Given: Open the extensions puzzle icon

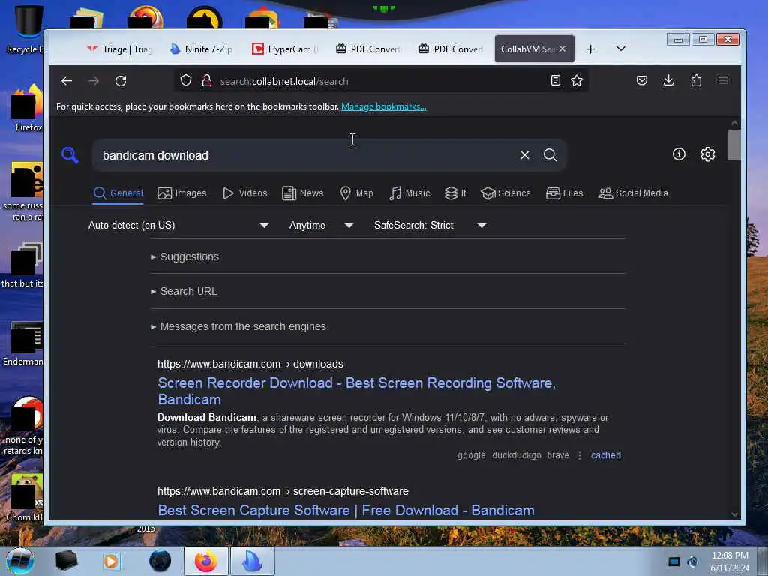Looking at the screenshot, I should pyautogui.click(x=696, y=80).
